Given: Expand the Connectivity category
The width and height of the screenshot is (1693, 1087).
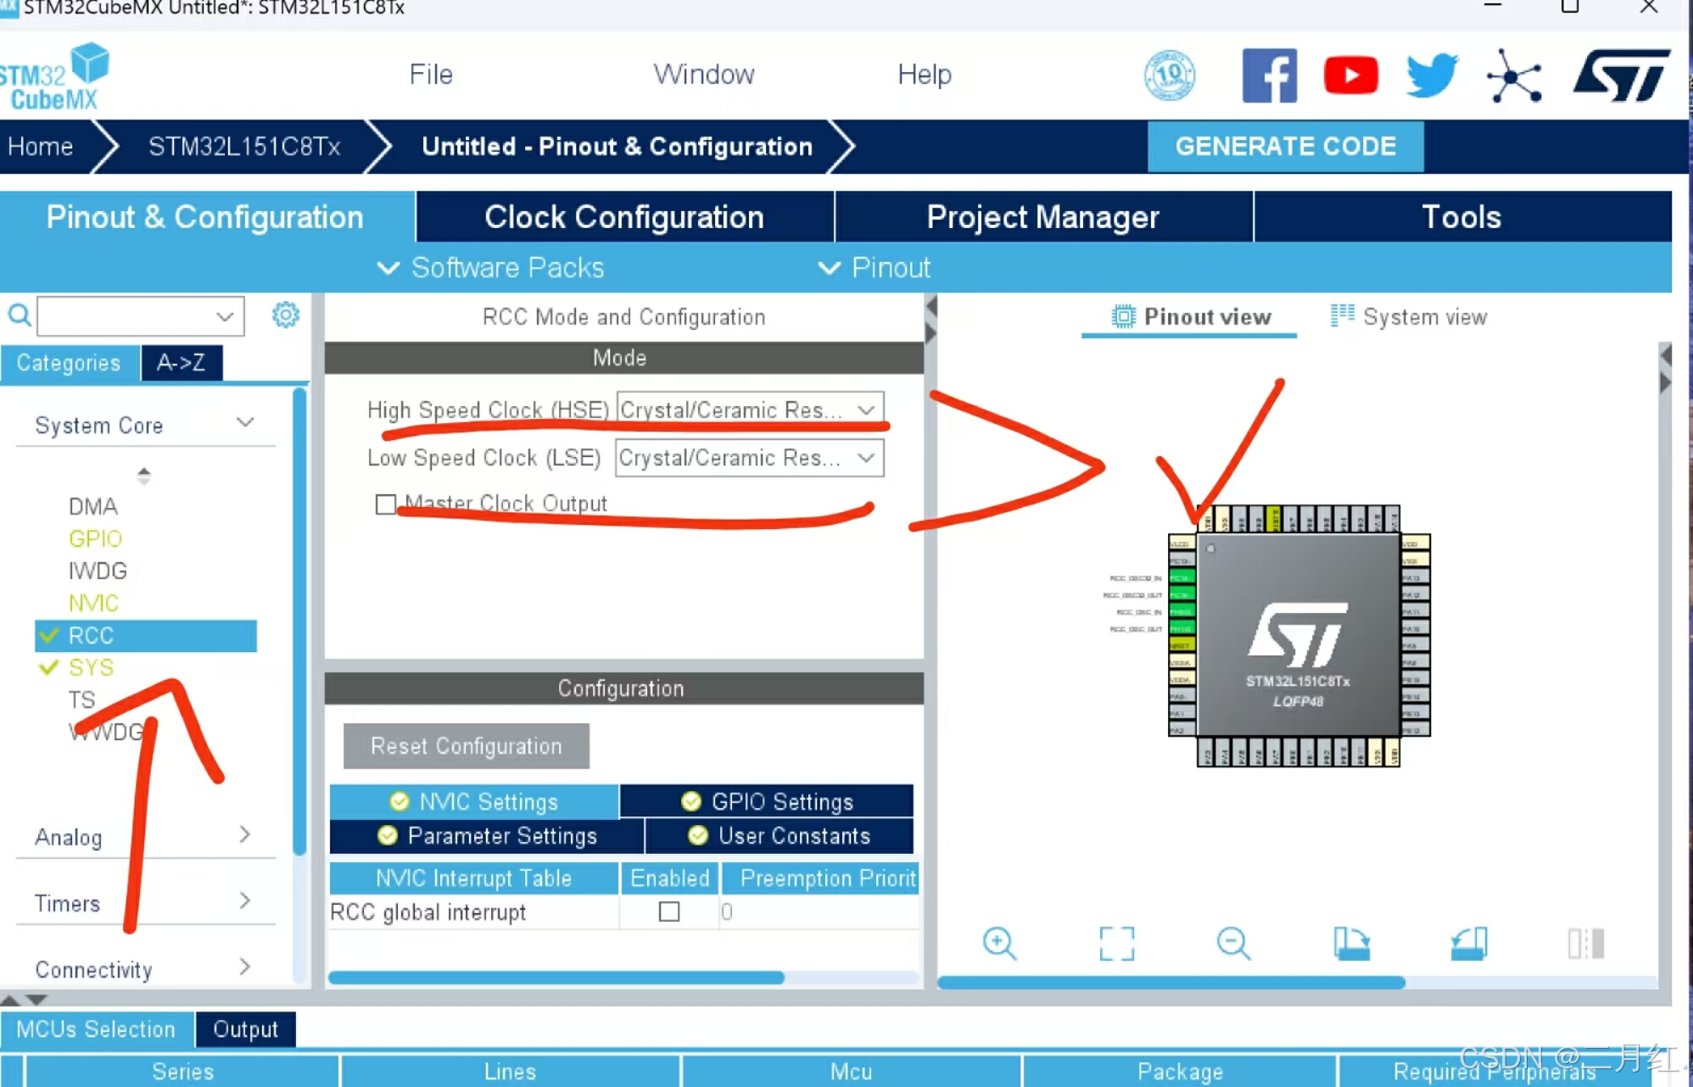Looking at the screenshot, I should (x=245, y=967).
